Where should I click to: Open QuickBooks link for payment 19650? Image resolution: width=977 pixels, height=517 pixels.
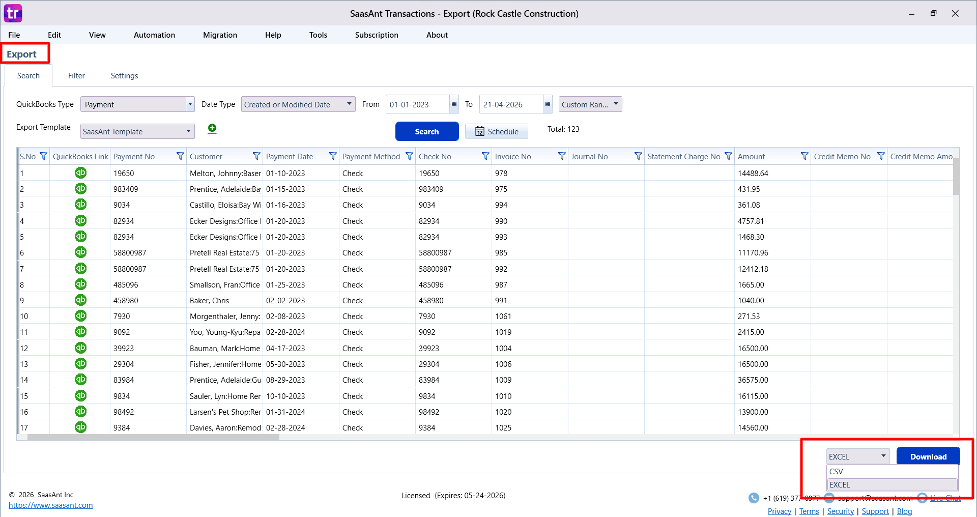[80, 173]
